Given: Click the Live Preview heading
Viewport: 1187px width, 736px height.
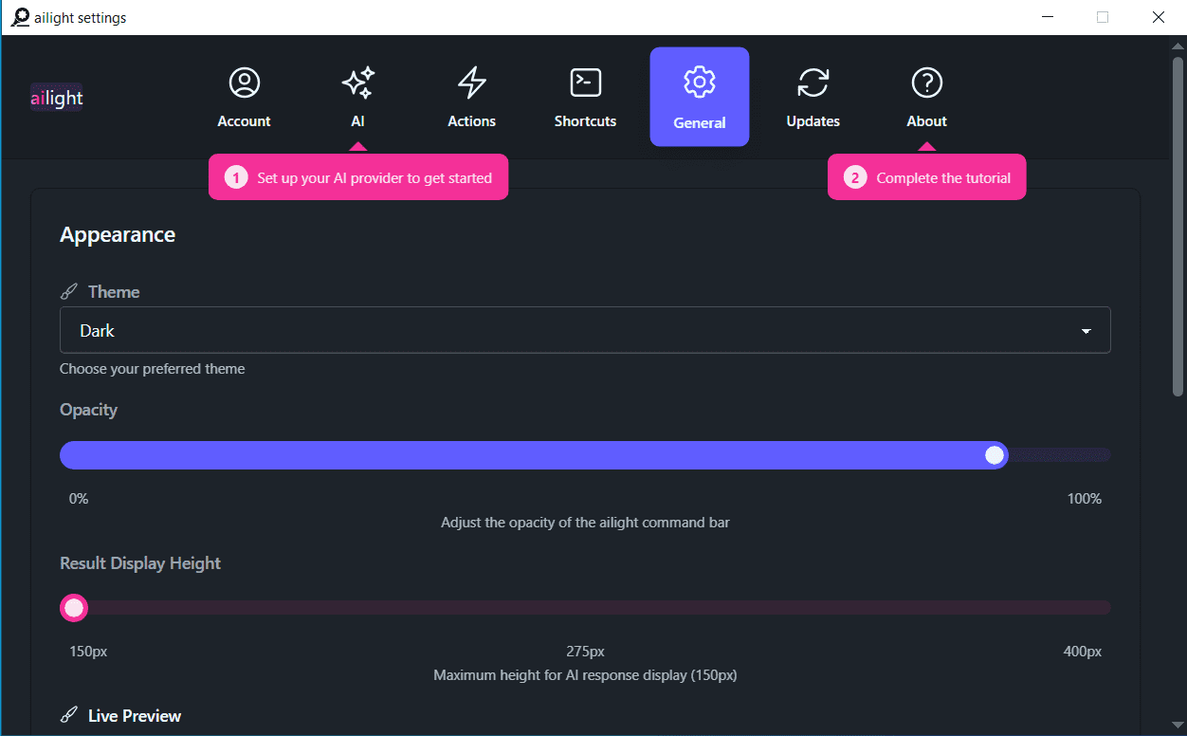Looking at the screenshot, I should coord(135,716).
